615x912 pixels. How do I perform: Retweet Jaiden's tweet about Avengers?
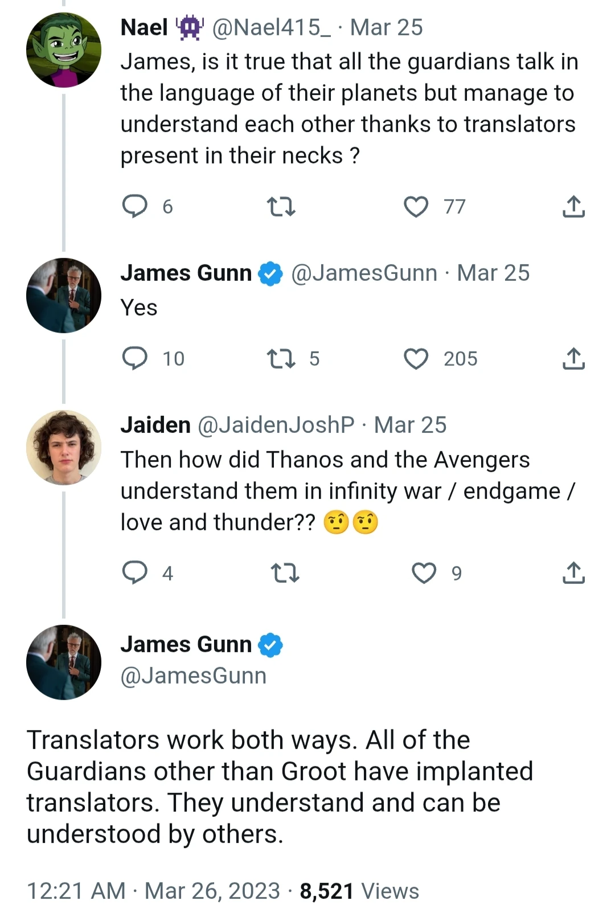click(285, 572)
